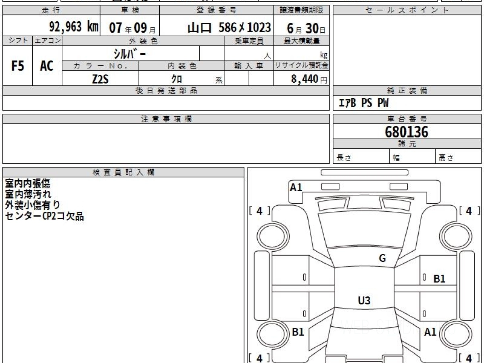Click the 注意事項欄 section header

[x=166, y=119]
